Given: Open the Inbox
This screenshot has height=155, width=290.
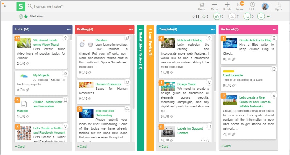Looking at the screenshot, I should (240, 6).
